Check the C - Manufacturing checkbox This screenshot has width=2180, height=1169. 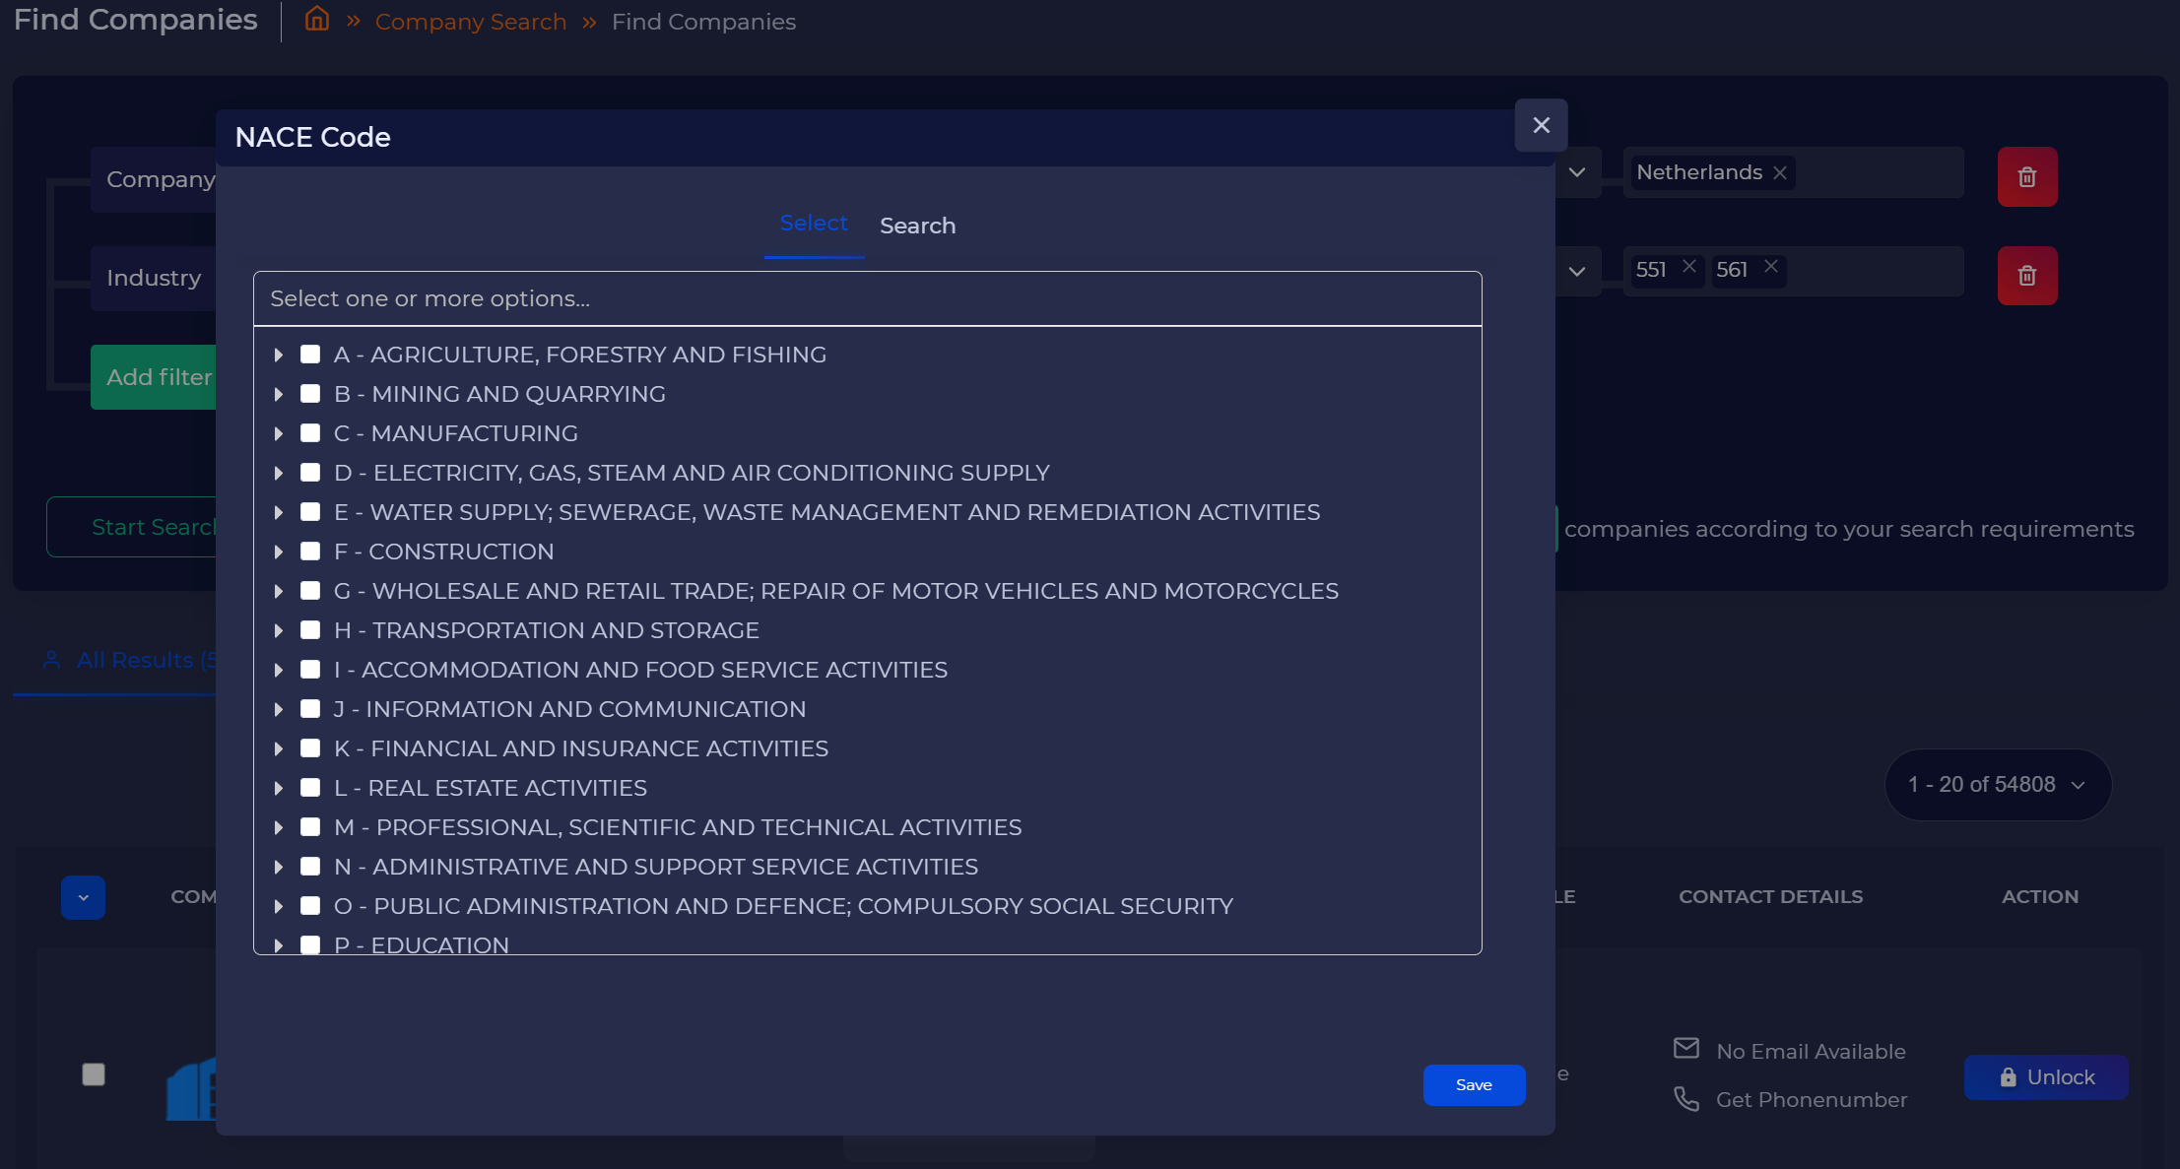[x=310, y=433]
